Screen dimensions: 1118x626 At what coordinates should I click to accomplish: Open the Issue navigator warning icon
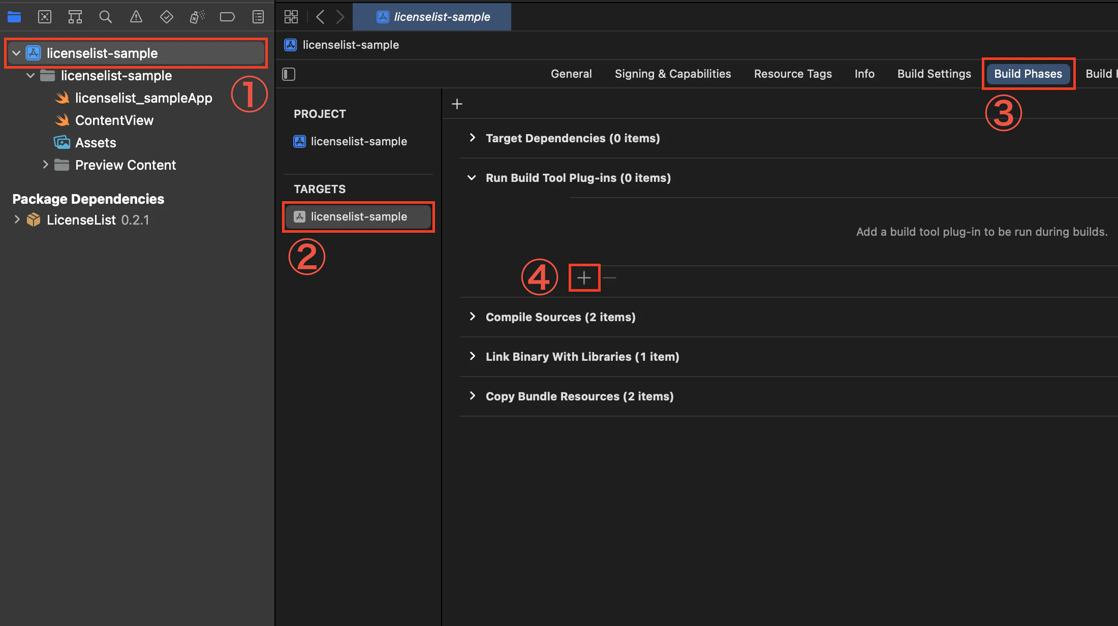pyautogui.click(x=136, y=17)
